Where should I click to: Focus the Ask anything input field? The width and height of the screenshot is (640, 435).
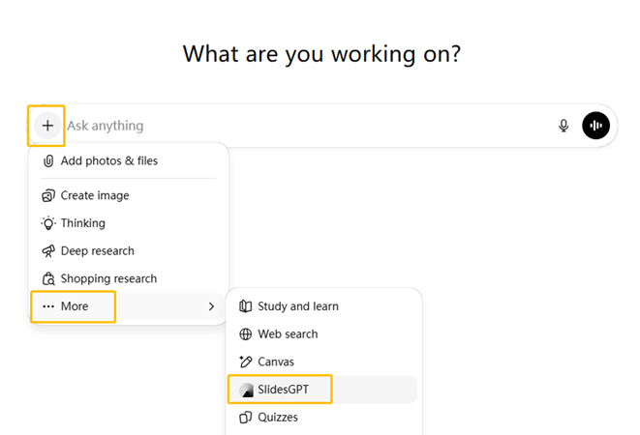[290, 126]
